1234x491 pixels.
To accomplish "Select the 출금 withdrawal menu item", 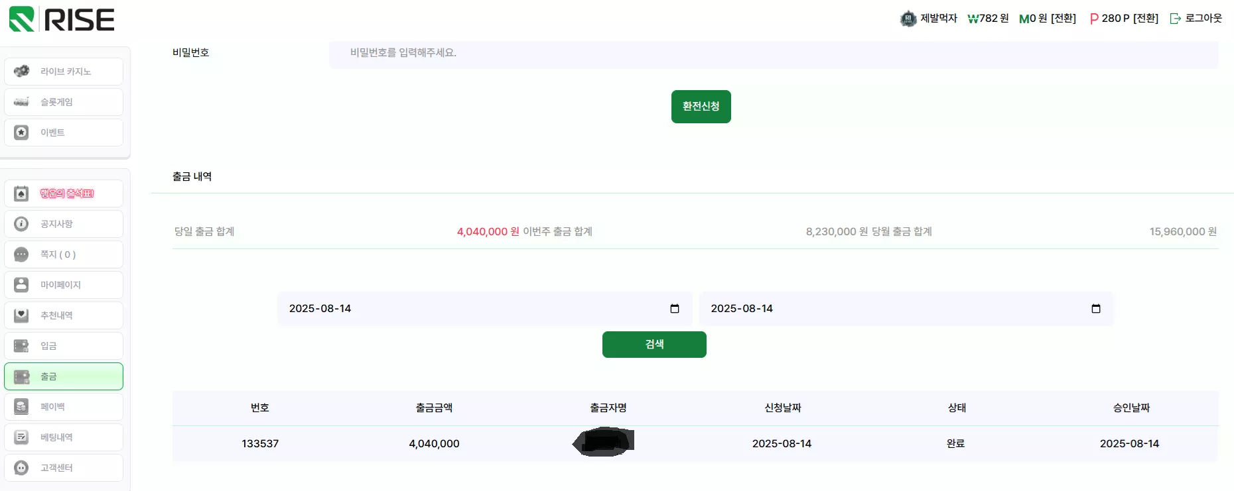I will (64, 376).
